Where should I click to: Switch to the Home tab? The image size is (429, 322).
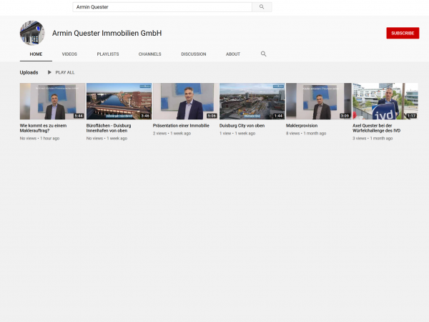(36, 54)
